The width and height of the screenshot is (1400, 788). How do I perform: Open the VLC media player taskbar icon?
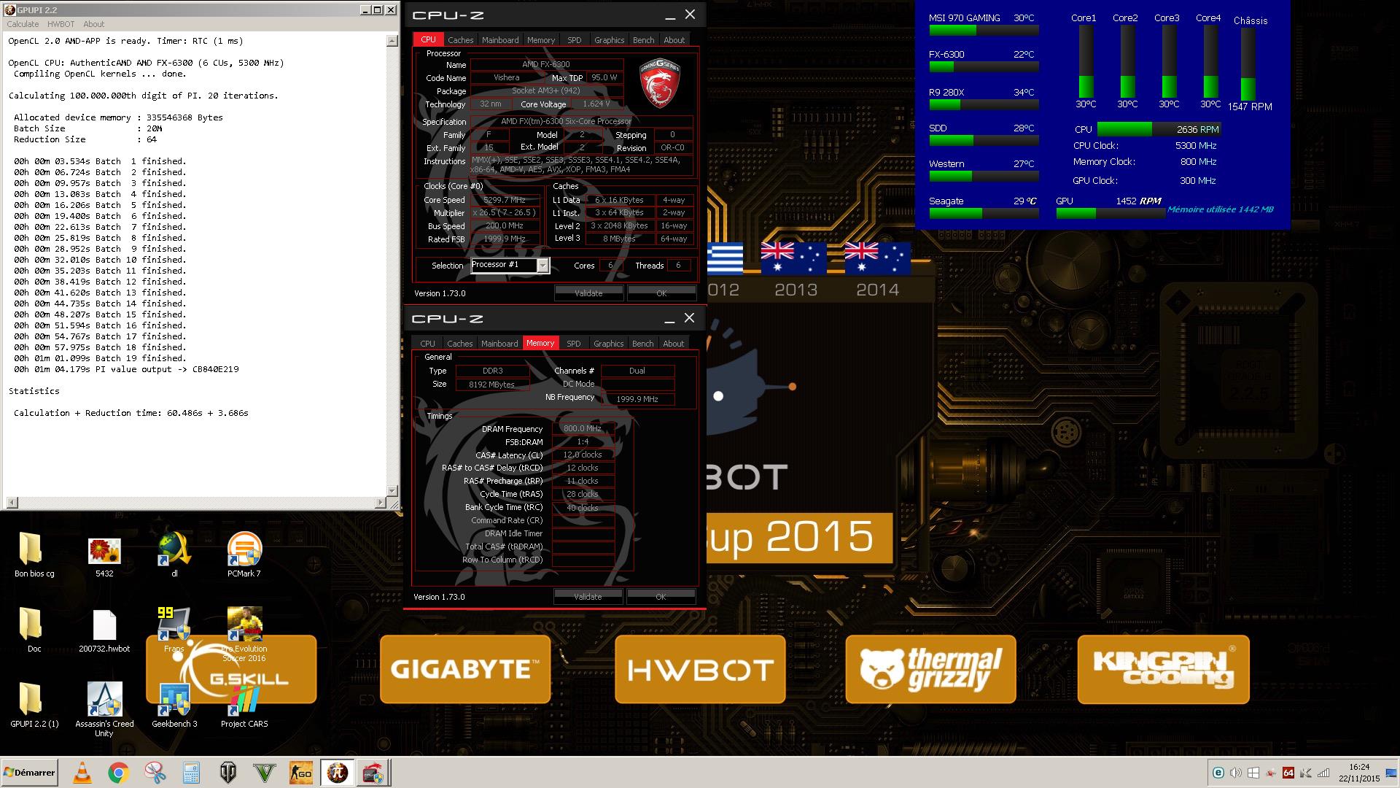(82, 773)
